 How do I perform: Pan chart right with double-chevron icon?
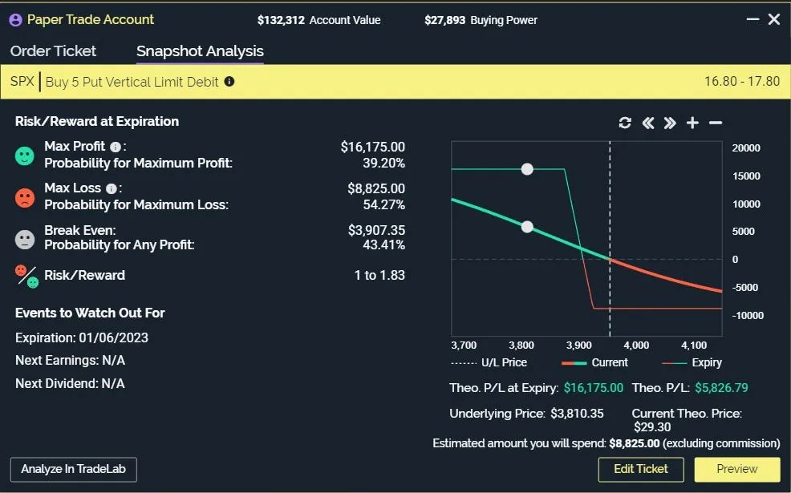[670, 123]
